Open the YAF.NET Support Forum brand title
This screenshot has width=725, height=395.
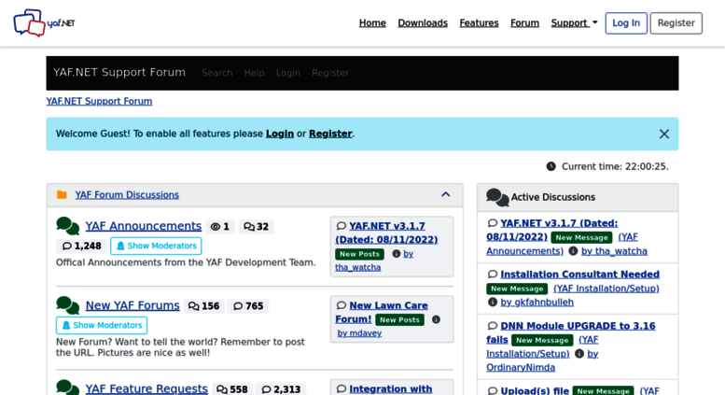pos(119,72)
